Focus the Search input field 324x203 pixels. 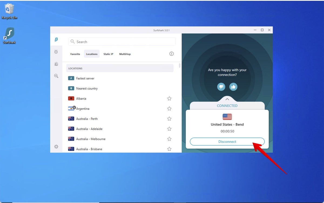pos(122,42)
